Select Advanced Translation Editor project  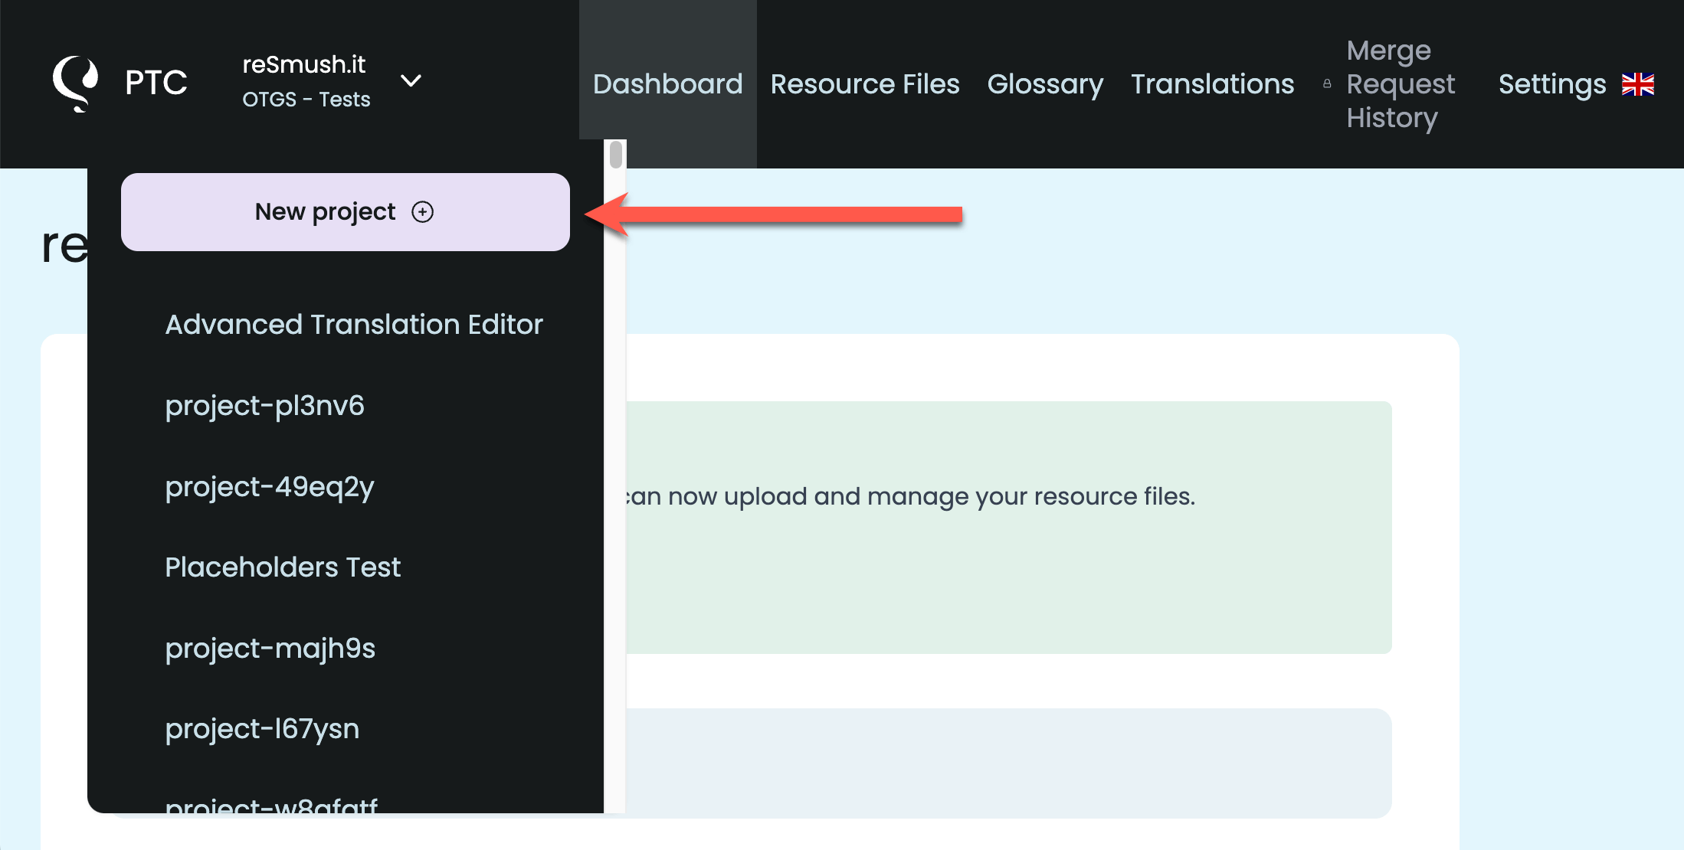coord(354,325)
